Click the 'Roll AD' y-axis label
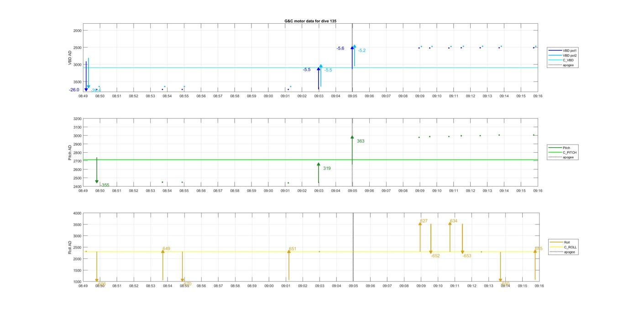This screenshot has height=316, width=639. click(70, 247)
